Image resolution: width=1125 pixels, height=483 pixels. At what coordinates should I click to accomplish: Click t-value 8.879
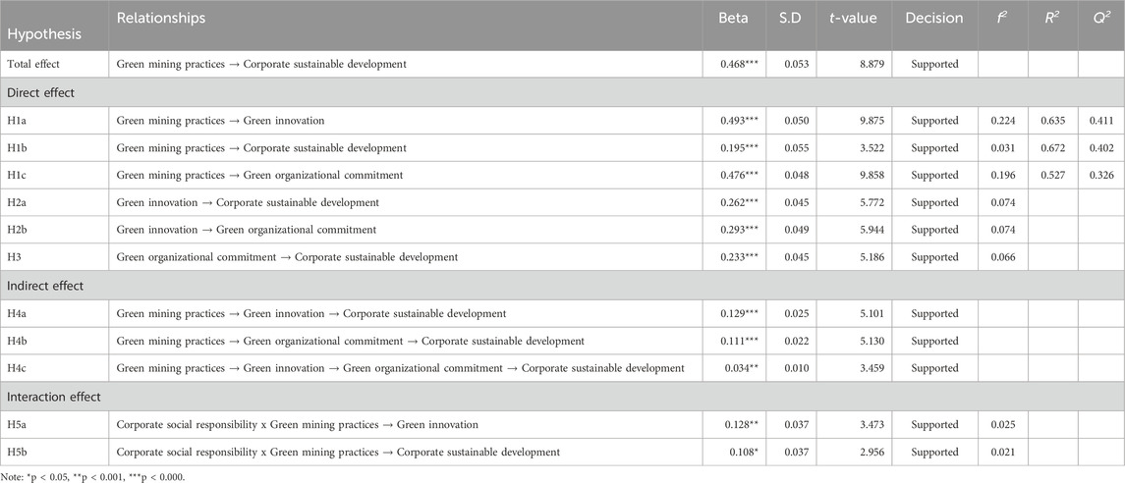[870, 65]
